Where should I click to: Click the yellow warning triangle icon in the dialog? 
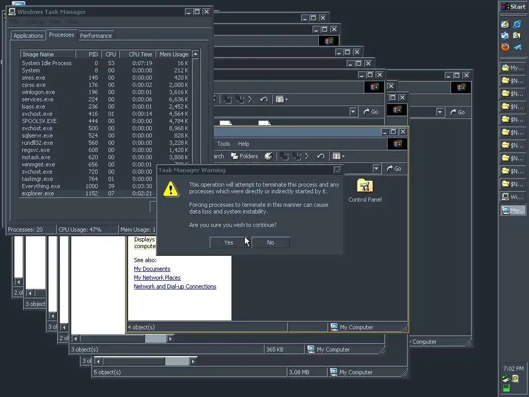point(171,189)
